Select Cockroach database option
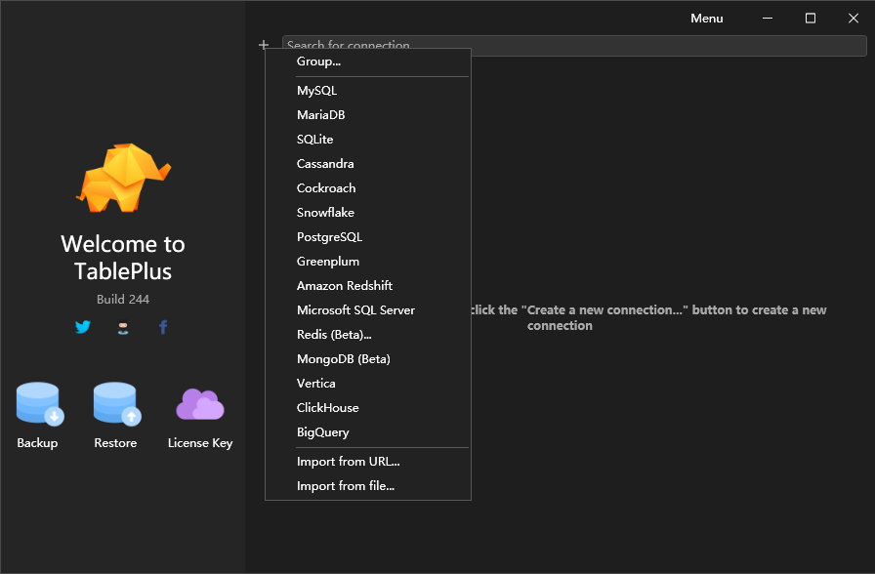The height and width of the screenshot is (574, 875). coord(368,188)
